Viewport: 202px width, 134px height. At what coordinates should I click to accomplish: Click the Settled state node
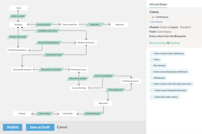tap(22, 114)
